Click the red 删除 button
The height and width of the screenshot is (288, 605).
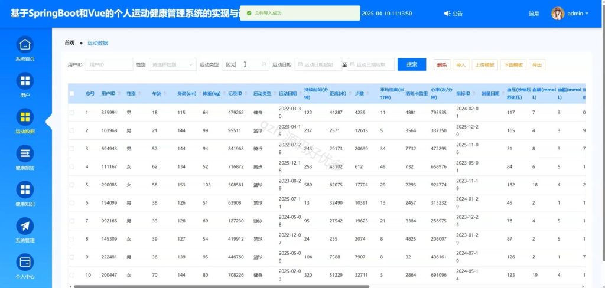click(442, 65)
